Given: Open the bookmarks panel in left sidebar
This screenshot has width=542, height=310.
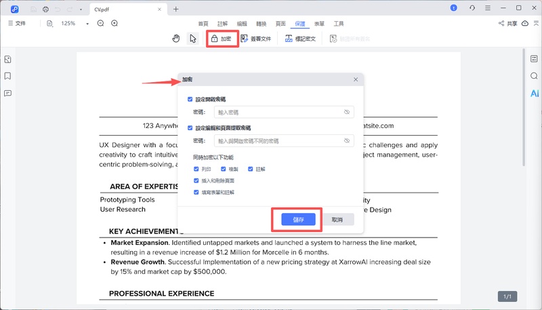Looking at the screenshot, I should coord(7,76).
